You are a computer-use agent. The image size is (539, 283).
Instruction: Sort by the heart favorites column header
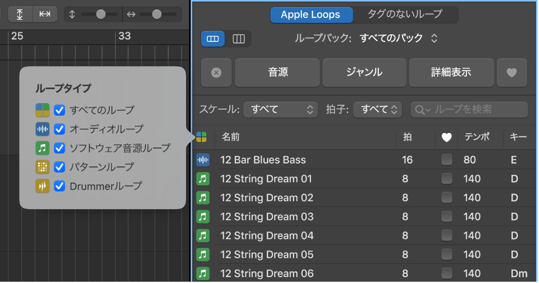[447, 137]
